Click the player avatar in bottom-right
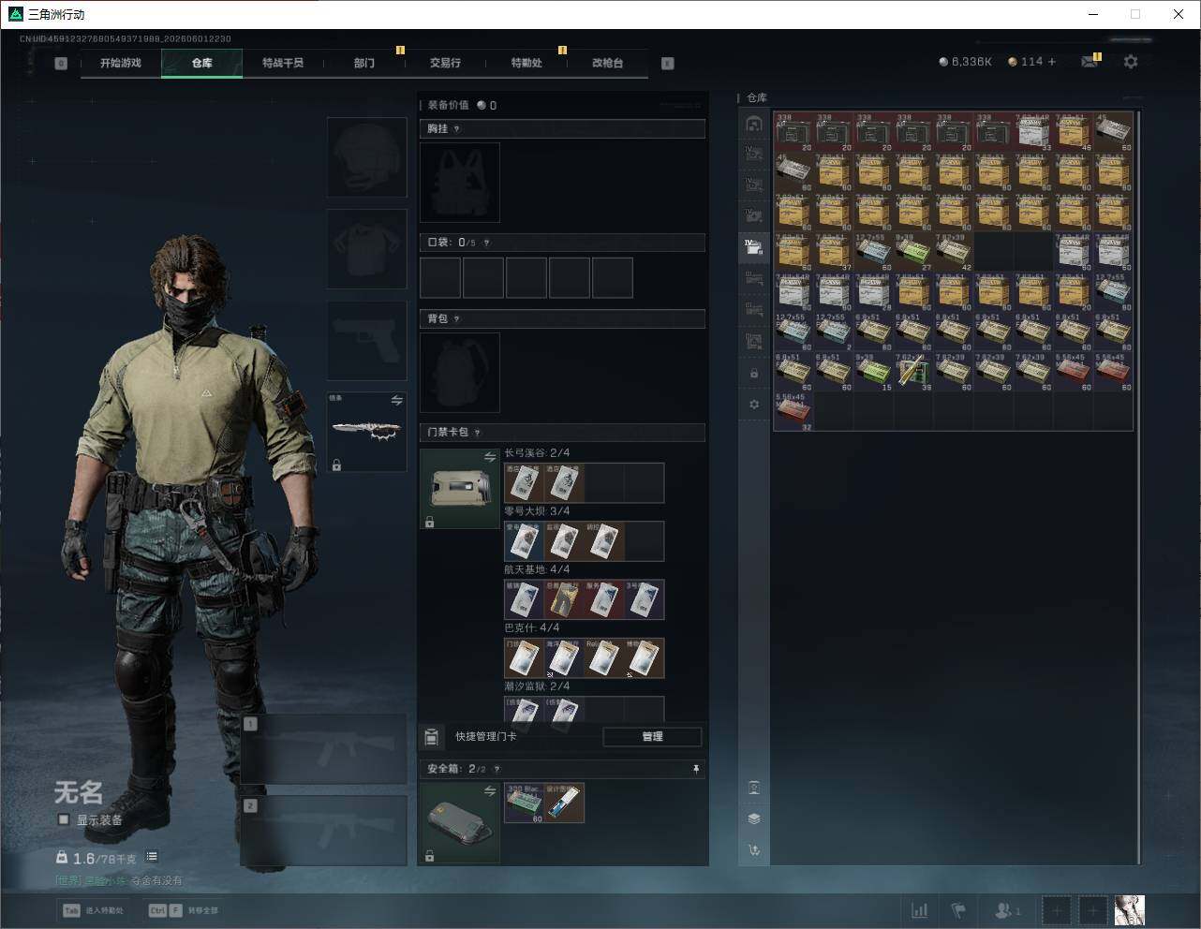 click(x=1129, y=910)
